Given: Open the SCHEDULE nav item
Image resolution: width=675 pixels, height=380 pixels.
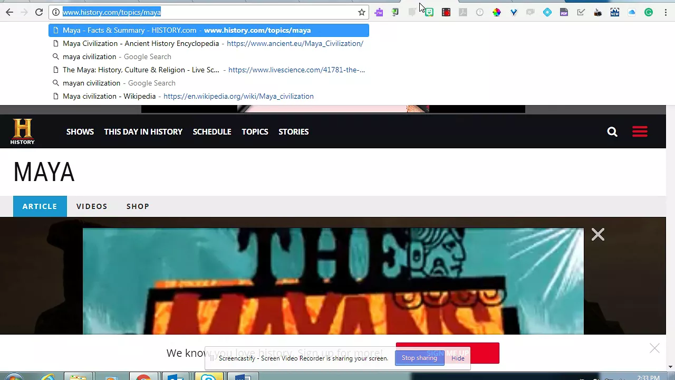Looking at the screenshot, I should [212, 132].
